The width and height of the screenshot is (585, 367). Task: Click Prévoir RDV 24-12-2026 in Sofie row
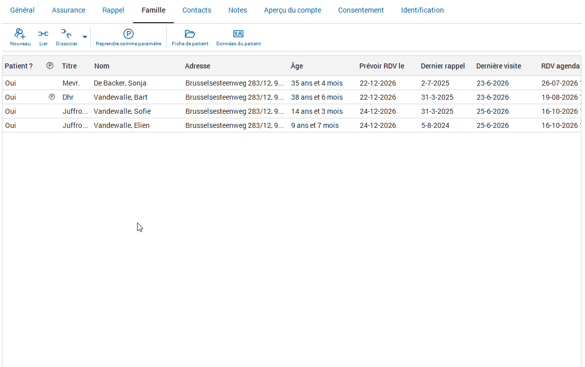[x=377, y=111]
